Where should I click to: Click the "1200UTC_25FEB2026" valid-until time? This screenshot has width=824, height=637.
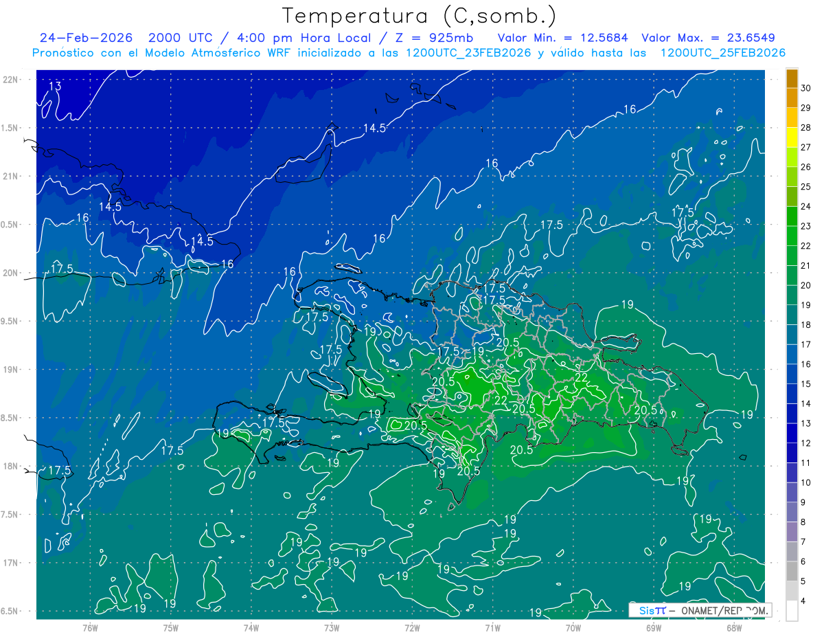723,53
